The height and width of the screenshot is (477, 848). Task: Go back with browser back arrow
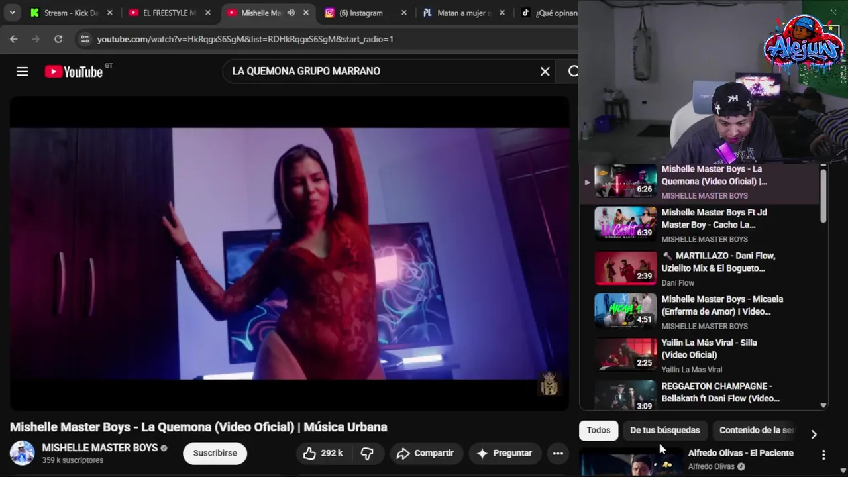click(14, 39)
